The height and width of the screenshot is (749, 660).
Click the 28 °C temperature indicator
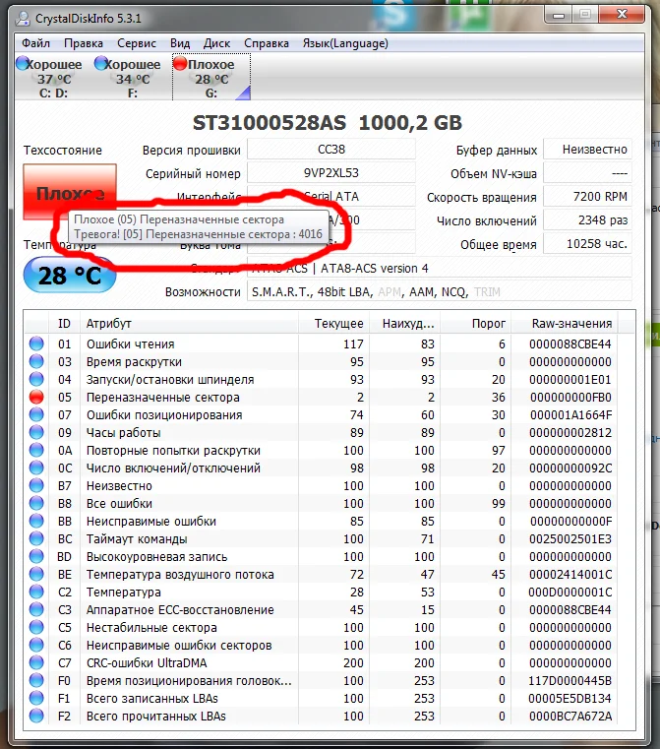(x=70, y=276)
